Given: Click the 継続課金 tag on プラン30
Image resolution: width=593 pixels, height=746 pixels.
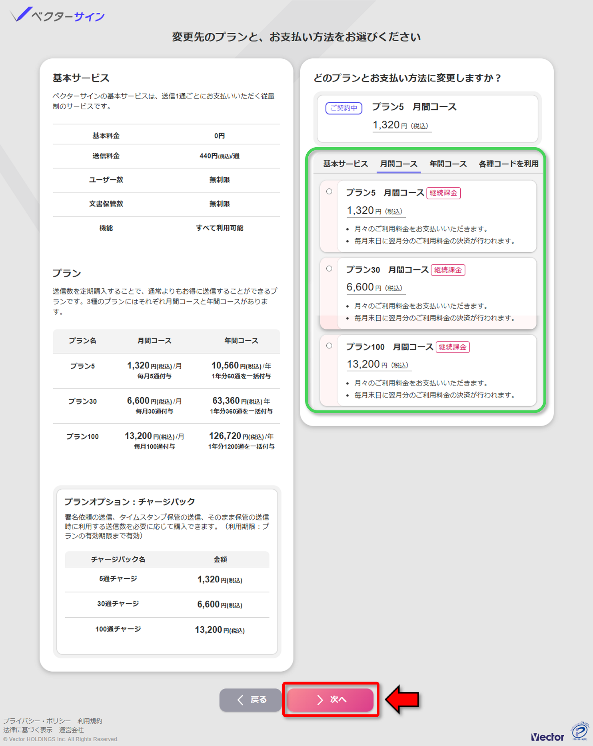Looking at the screenshot, I should coord(448,270).
